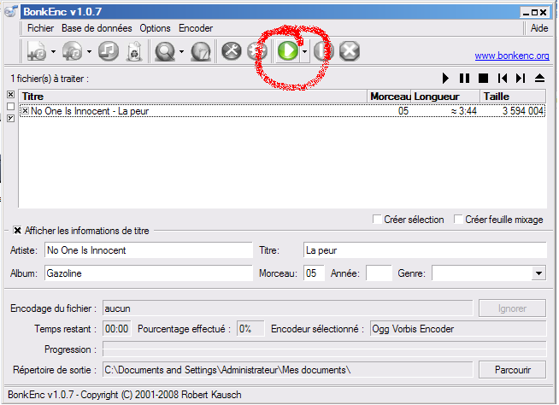
Task: Click the Album field containing Gazoline
Action: pyautogui.click(x=149, y=273)
